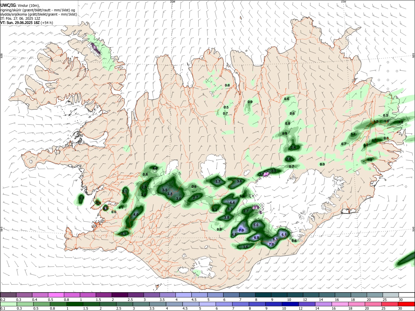Click the 1.3 precipitation value near the east coast
The image size is (415, 311).
coord(370,160)
